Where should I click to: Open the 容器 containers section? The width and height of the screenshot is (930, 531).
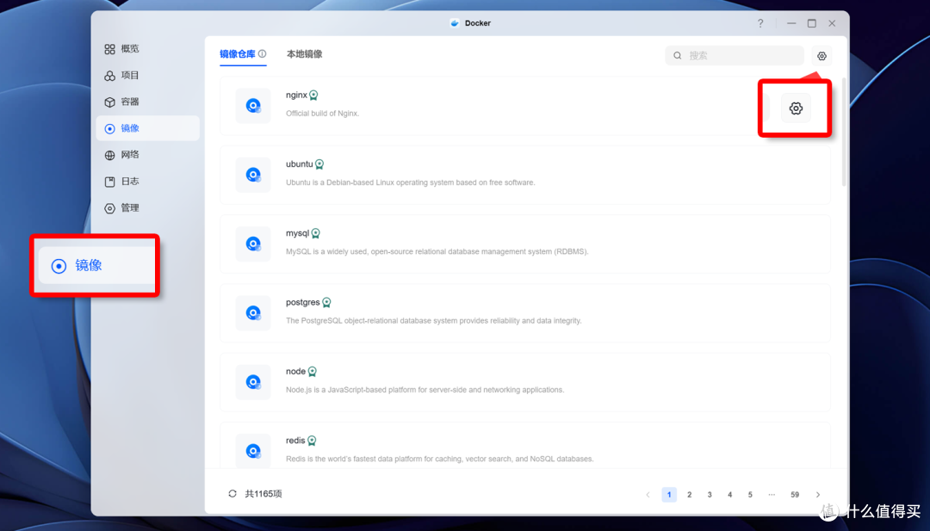[x=147, y=102]
